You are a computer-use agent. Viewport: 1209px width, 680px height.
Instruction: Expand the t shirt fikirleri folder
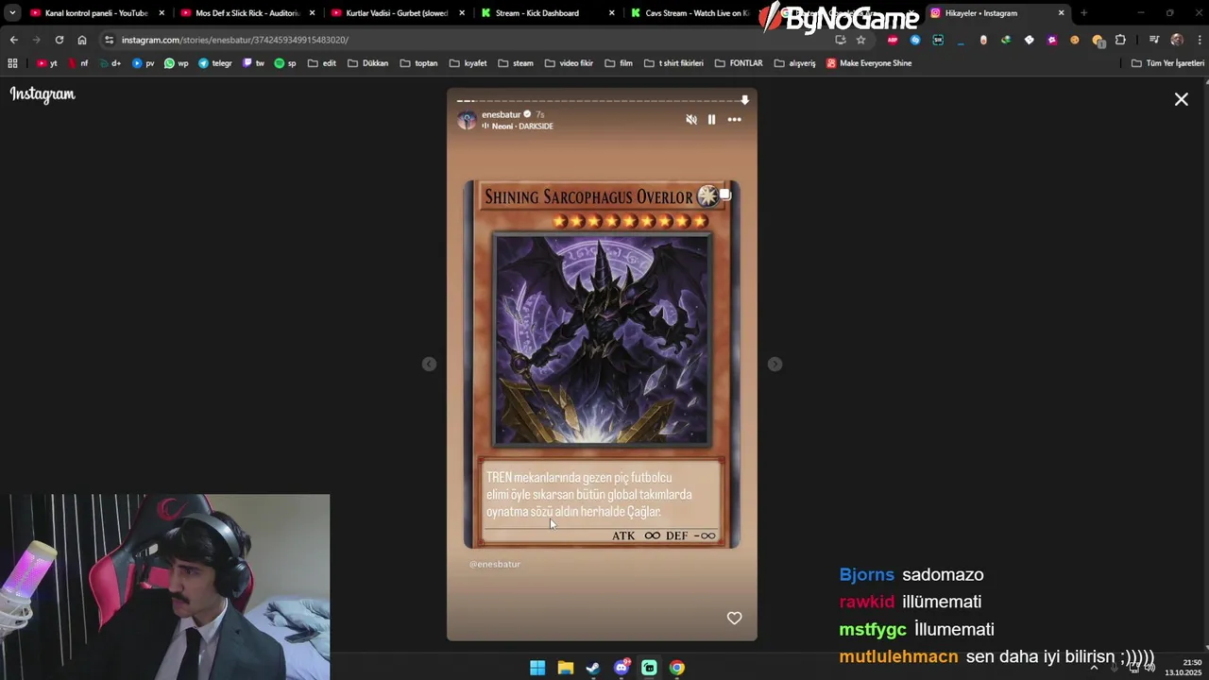673,63
